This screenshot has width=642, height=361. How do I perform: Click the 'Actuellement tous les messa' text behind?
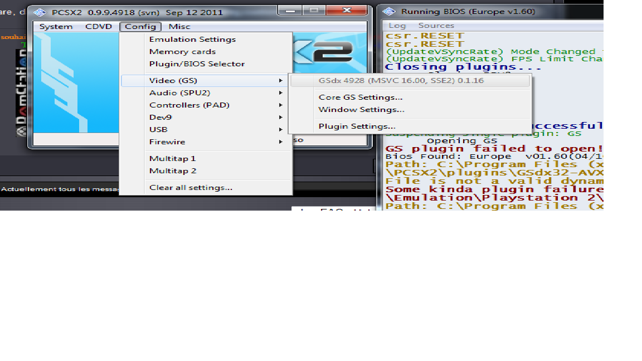tap(60, 189)
